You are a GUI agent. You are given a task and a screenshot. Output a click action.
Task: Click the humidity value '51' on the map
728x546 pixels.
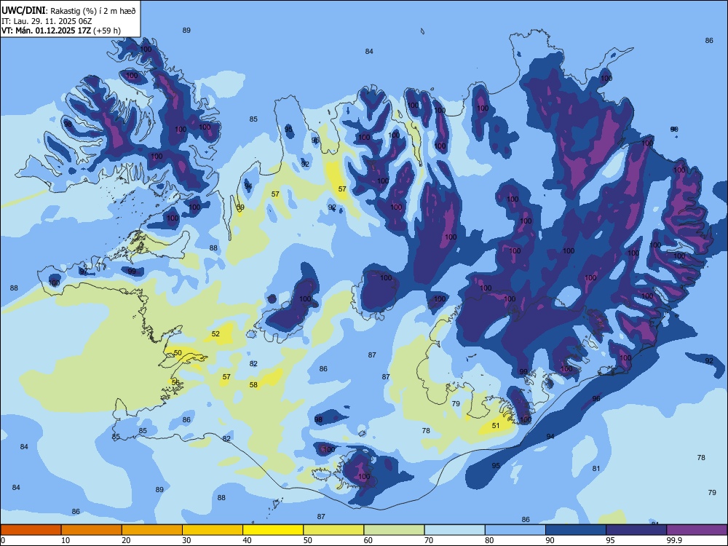[496, 425]
